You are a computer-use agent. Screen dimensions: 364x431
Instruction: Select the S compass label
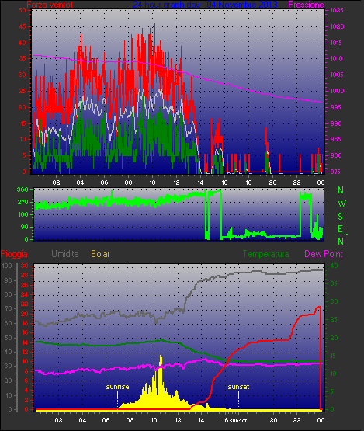coord(341,217)
